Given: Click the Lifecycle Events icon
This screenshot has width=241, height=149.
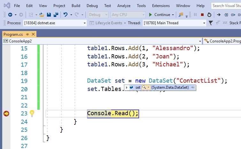Looking at the screenshot, I should pyautogui.click(x=92, y=23).
